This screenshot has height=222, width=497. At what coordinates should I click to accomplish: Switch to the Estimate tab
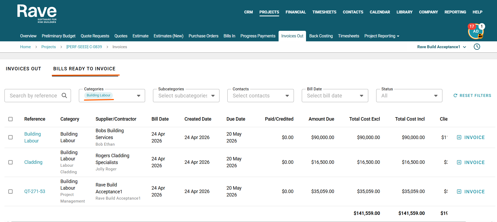[x=140, y=36]
